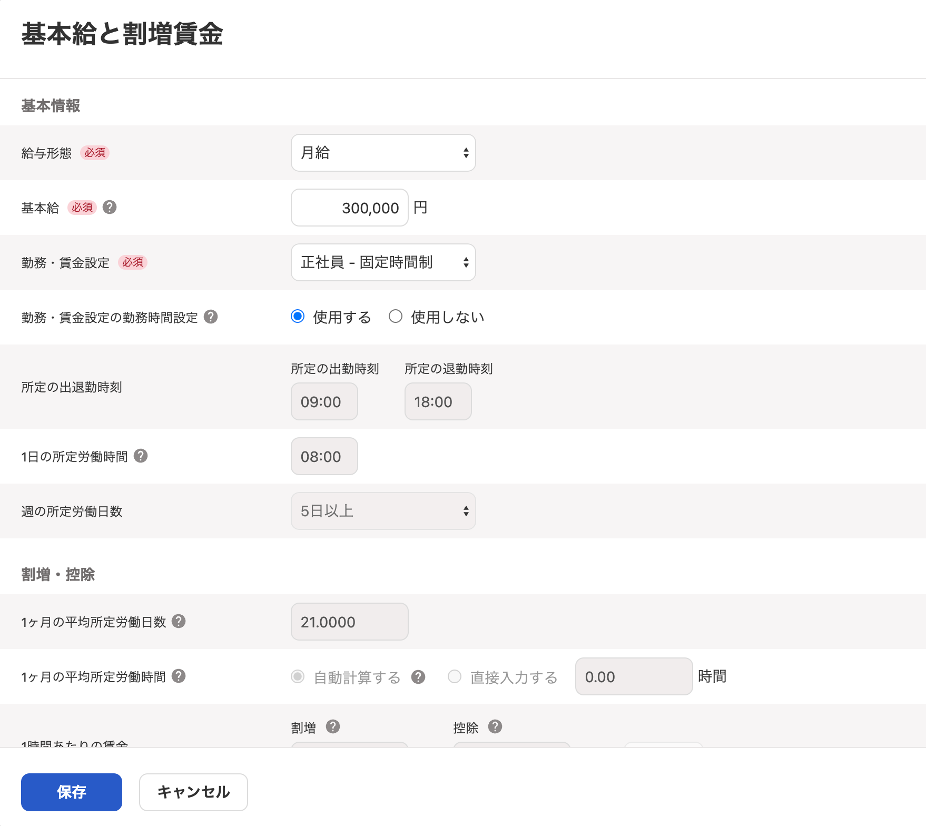Click the 所定の出退勤時刻 row label
This screenshot has height=826, width=926.
tap(72, 387)
